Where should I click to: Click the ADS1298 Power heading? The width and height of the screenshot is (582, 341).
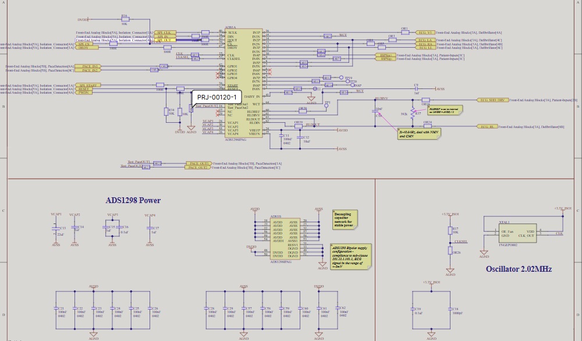pyautogui.click(x=133, y=200)
